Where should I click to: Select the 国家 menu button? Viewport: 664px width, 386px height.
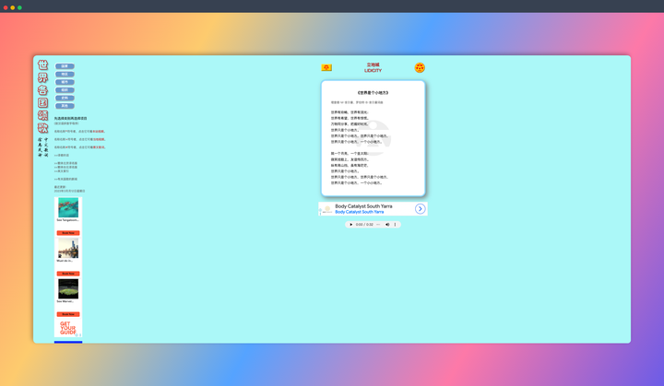65,66
